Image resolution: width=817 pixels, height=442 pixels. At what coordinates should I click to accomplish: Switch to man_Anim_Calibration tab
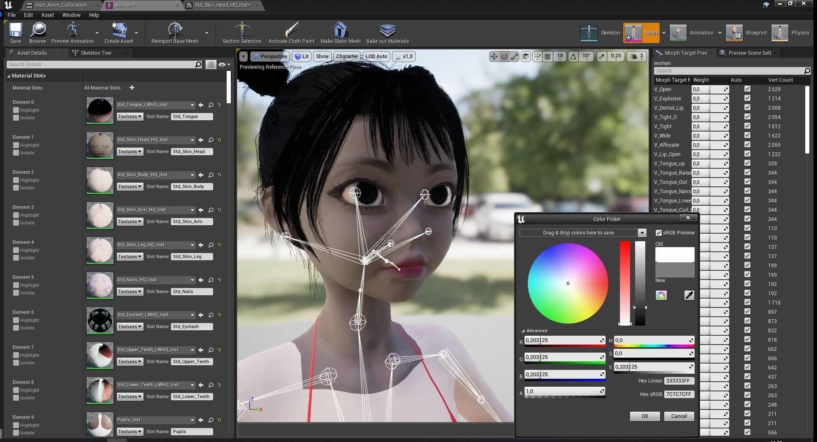click(61, 5)
